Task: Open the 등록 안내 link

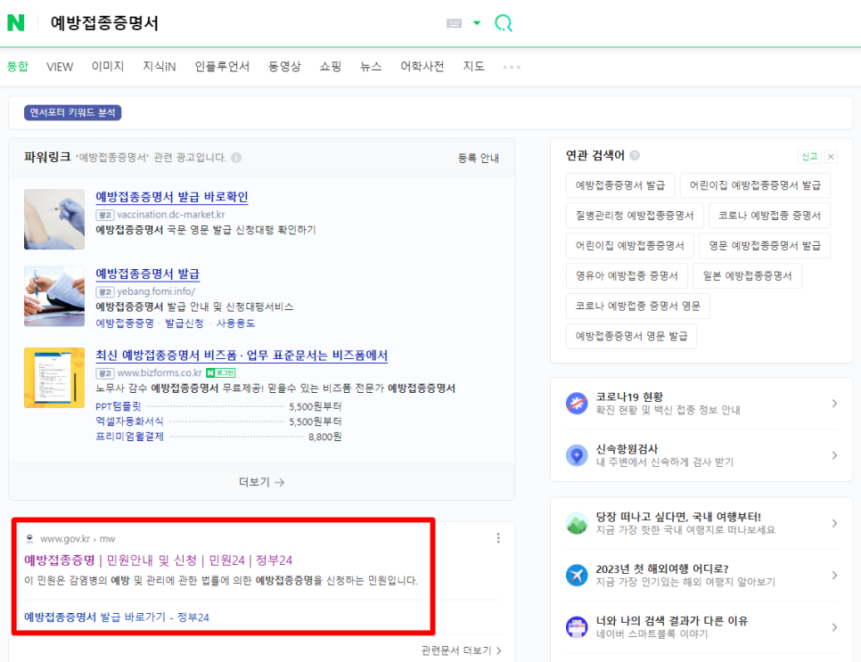Action: point(479,158)
